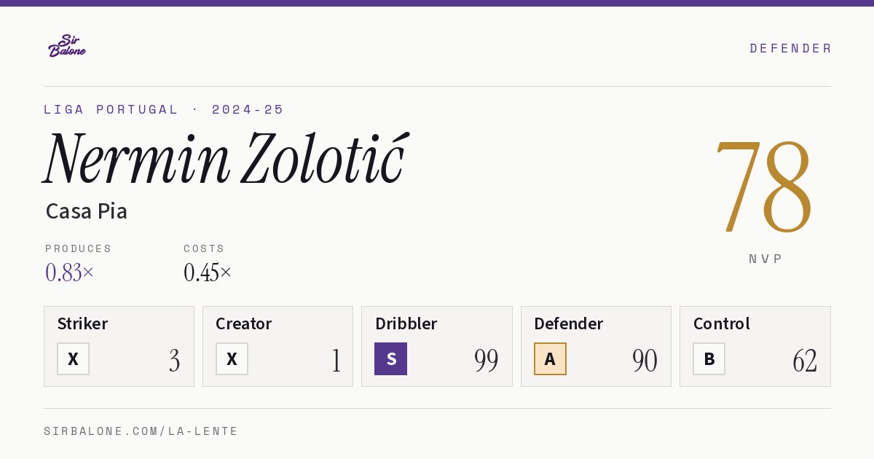Select the X grade badge under Striker
Screen dimensions: 874x459
73,359
